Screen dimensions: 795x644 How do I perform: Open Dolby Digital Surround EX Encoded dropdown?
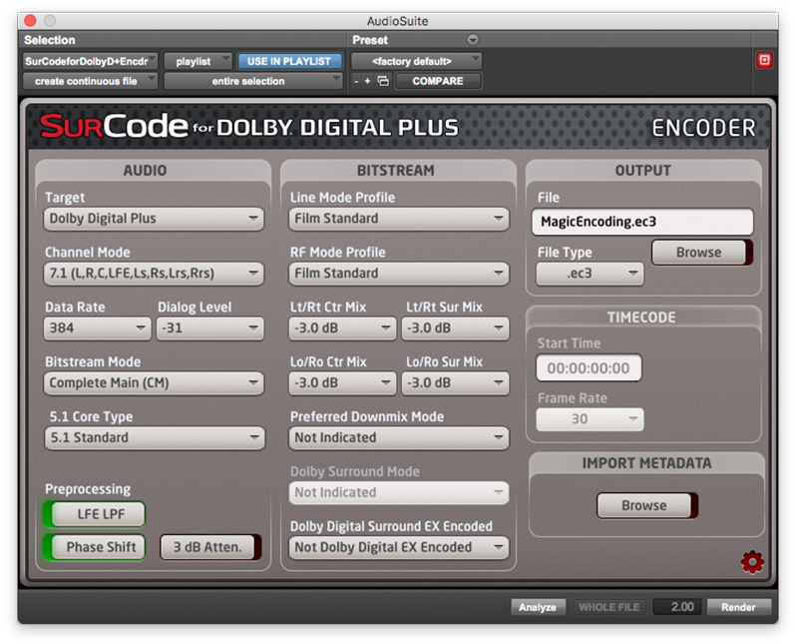pos(399,547)
